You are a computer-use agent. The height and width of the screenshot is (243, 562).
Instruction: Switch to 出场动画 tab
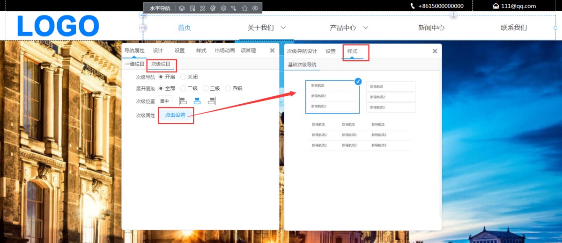click(x=225, y=50)
